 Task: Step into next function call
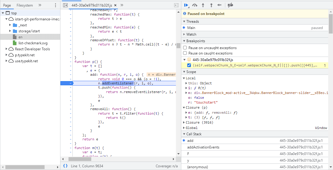[203, 5]
